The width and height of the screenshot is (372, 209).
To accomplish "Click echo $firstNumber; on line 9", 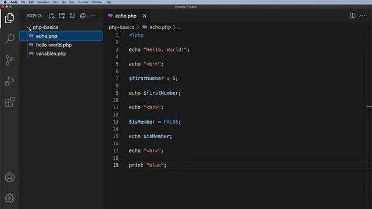I will point(155,93).
